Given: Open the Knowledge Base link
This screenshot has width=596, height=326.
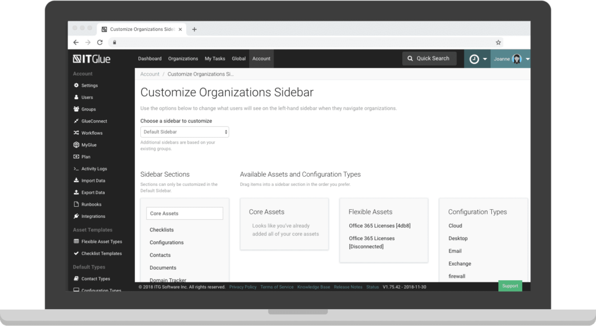Looking at the screenshot, I should coord(314,287).
